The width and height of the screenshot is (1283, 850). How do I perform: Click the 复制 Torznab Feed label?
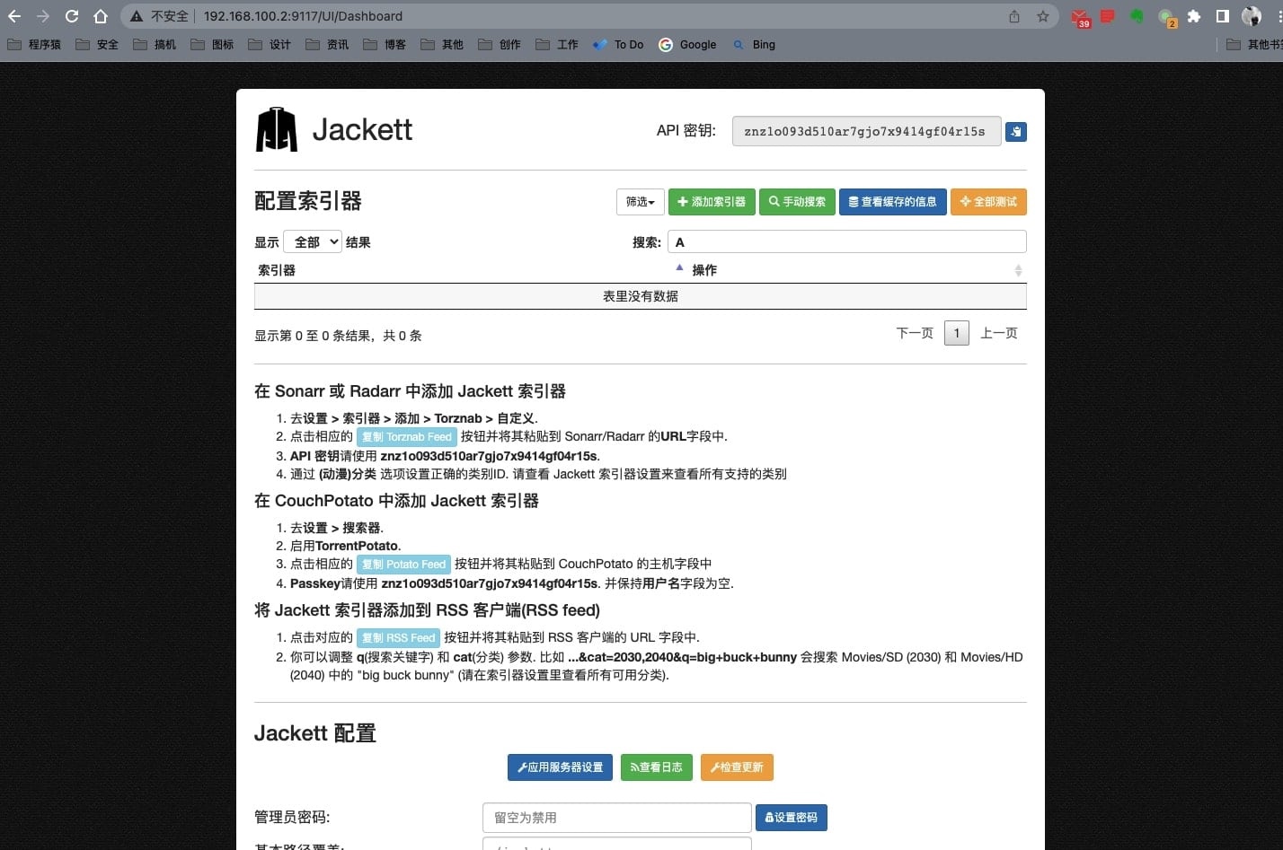(x=407, y=437)
